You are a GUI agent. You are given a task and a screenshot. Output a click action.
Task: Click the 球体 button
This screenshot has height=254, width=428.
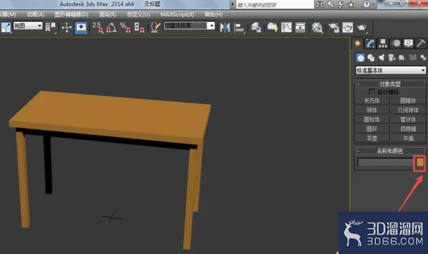coord(372,110)
